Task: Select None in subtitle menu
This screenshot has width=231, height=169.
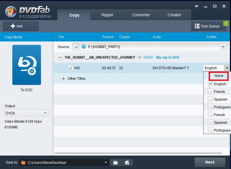Action: [219, 76]
